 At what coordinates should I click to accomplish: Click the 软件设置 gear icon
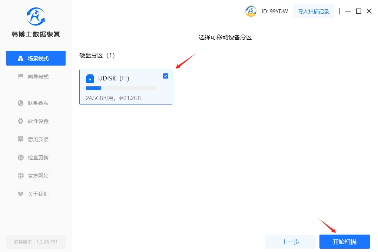coord(21,121)
